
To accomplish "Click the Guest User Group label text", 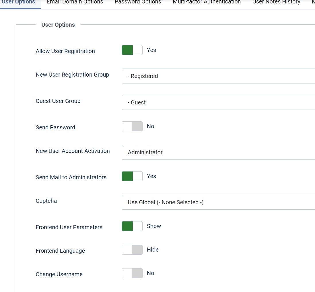I will tap(58, 101).
